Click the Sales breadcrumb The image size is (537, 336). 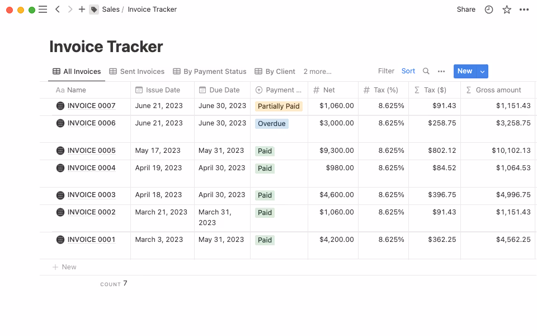[x=111, y=9]
